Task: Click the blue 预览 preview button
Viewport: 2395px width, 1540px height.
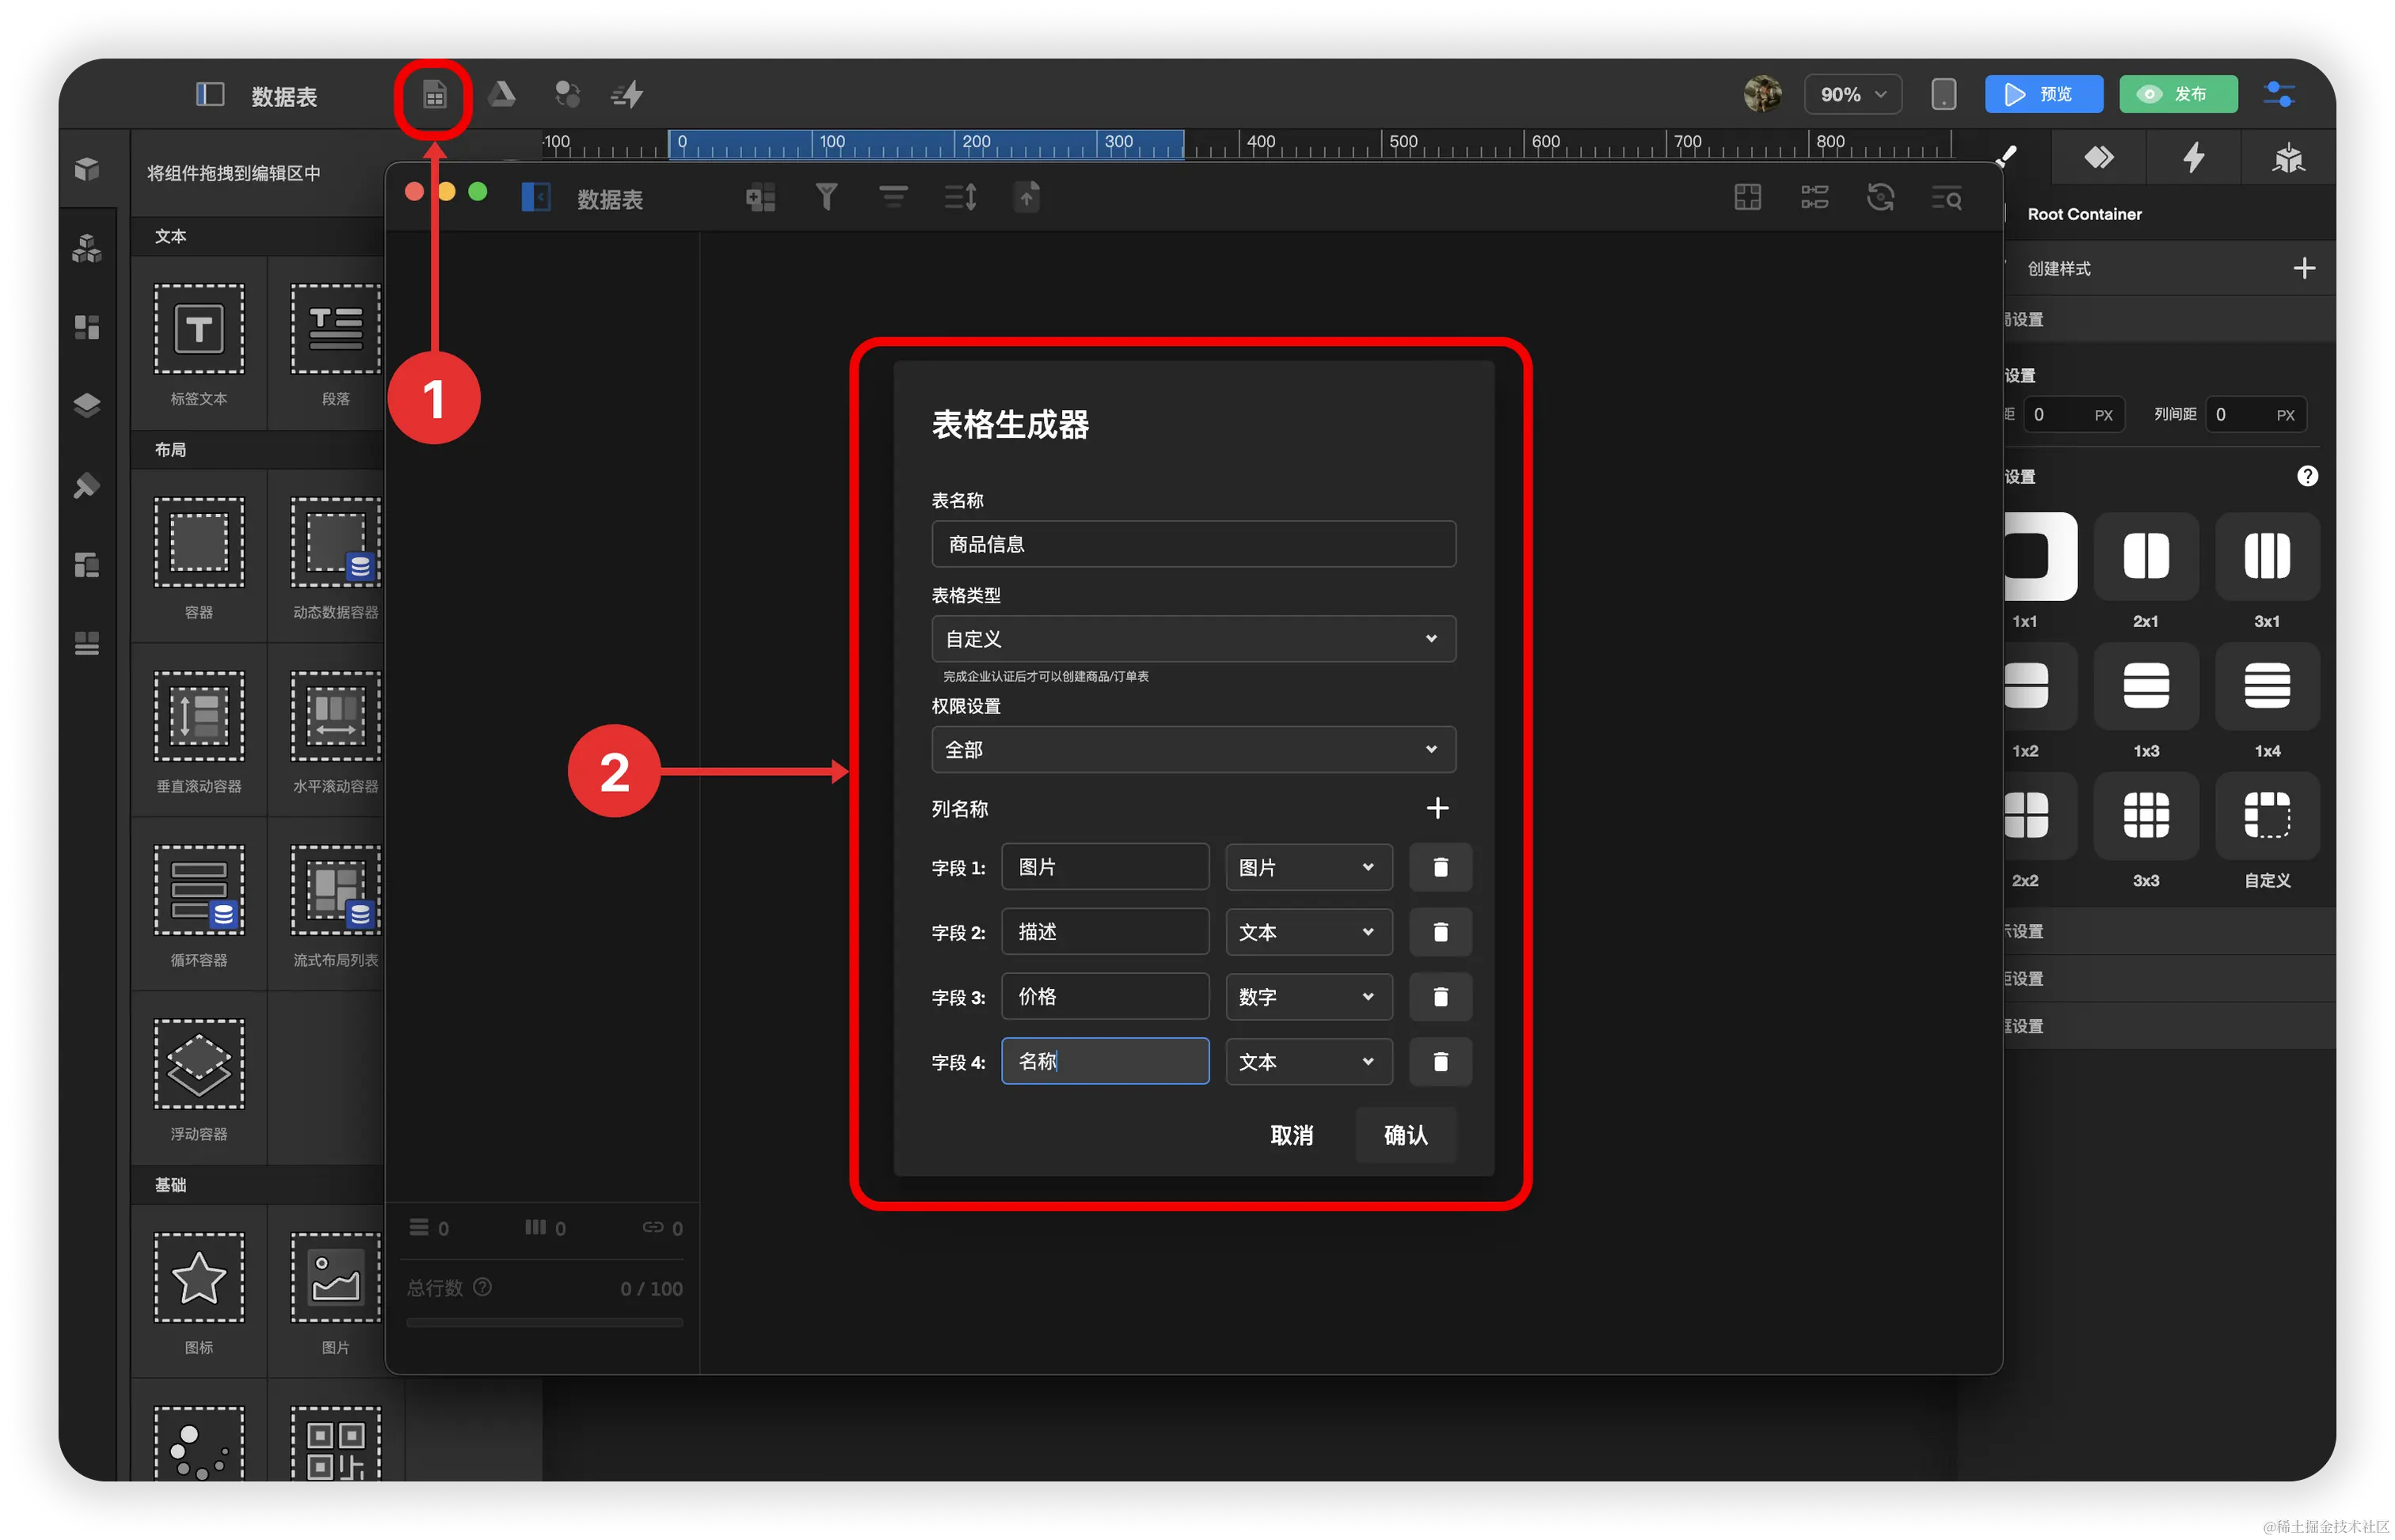Action: 2043,94
